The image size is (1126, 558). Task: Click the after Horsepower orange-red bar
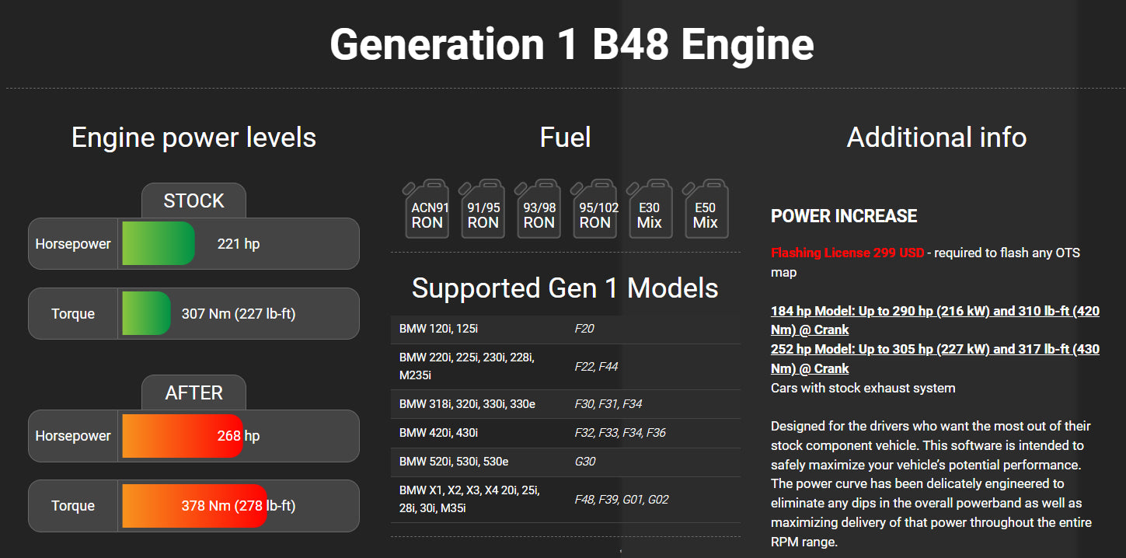[x=183, y=436]
